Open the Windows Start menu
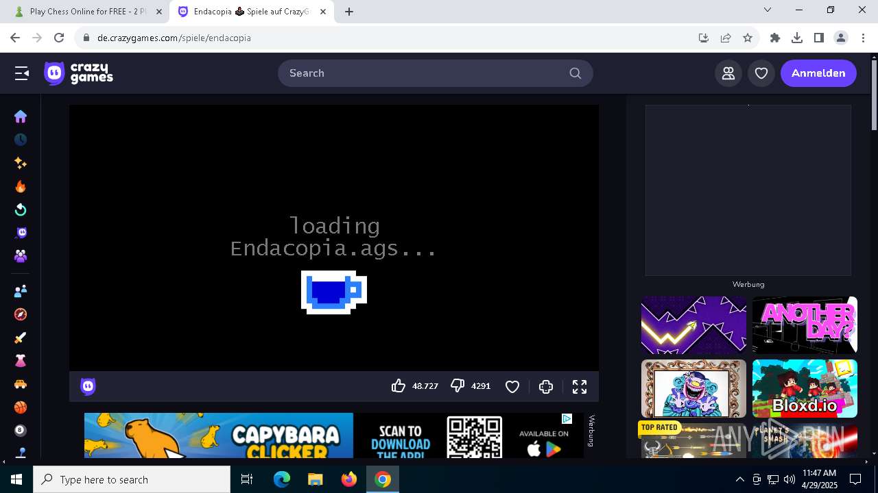Viewport: 878px width, 493px height. pyautogui.click(x=16, y=479)
